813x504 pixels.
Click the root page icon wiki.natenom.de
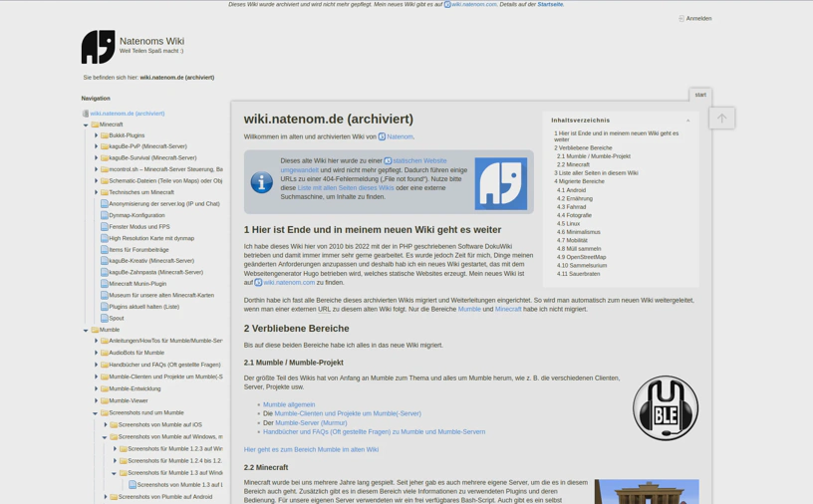point(86,114)
